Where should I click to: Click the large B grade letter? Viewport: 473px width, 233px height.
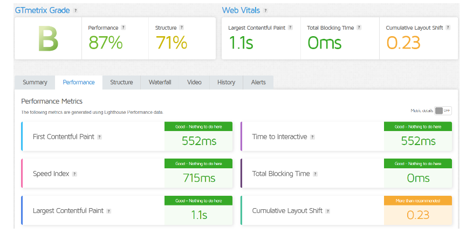48,38
